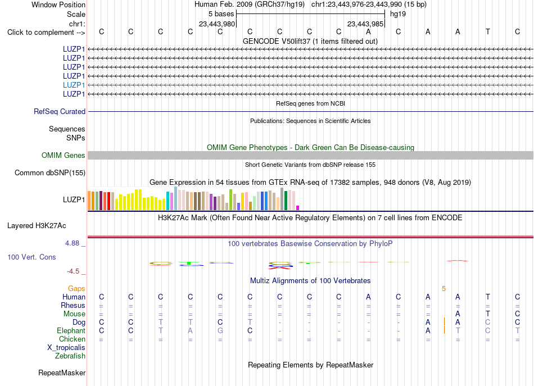The image size is (534, 386).
Task: Click the G base in the Elephant row
Action: 220,331
